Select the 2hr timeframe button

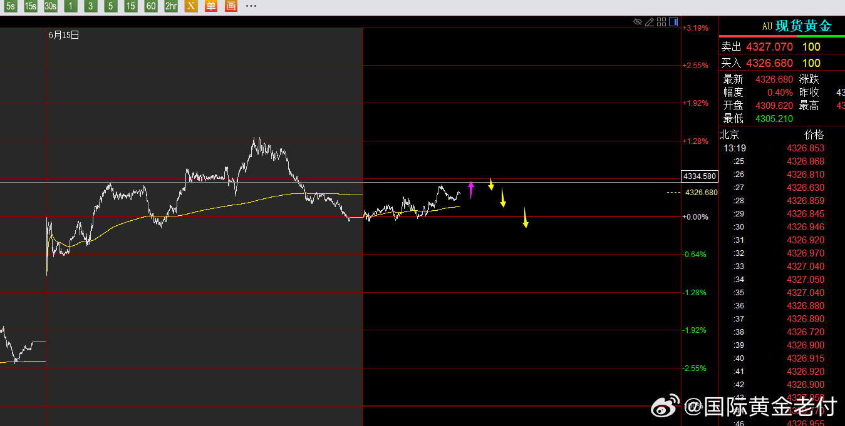[171, 6]
